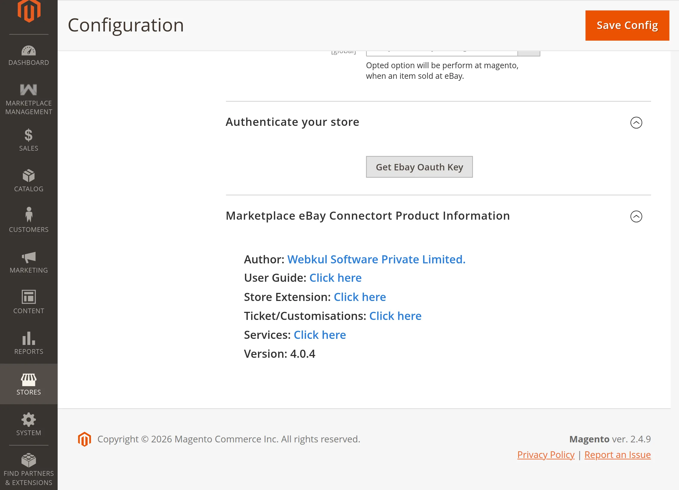Click the Version: 4.0.4 text
The image size is (679, 490).
point(280,354)
